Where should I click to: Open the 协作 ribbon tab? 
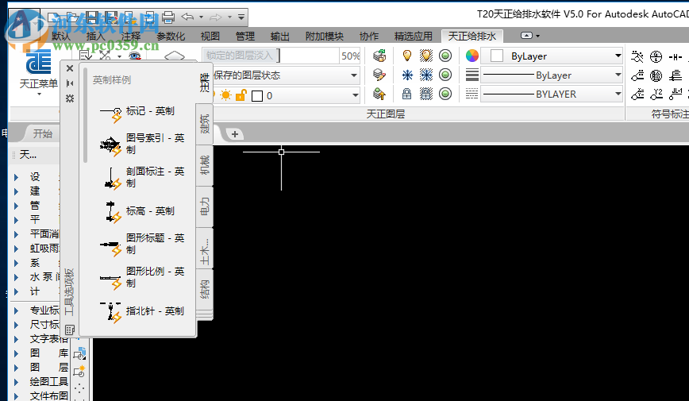[x=368, y=36]
